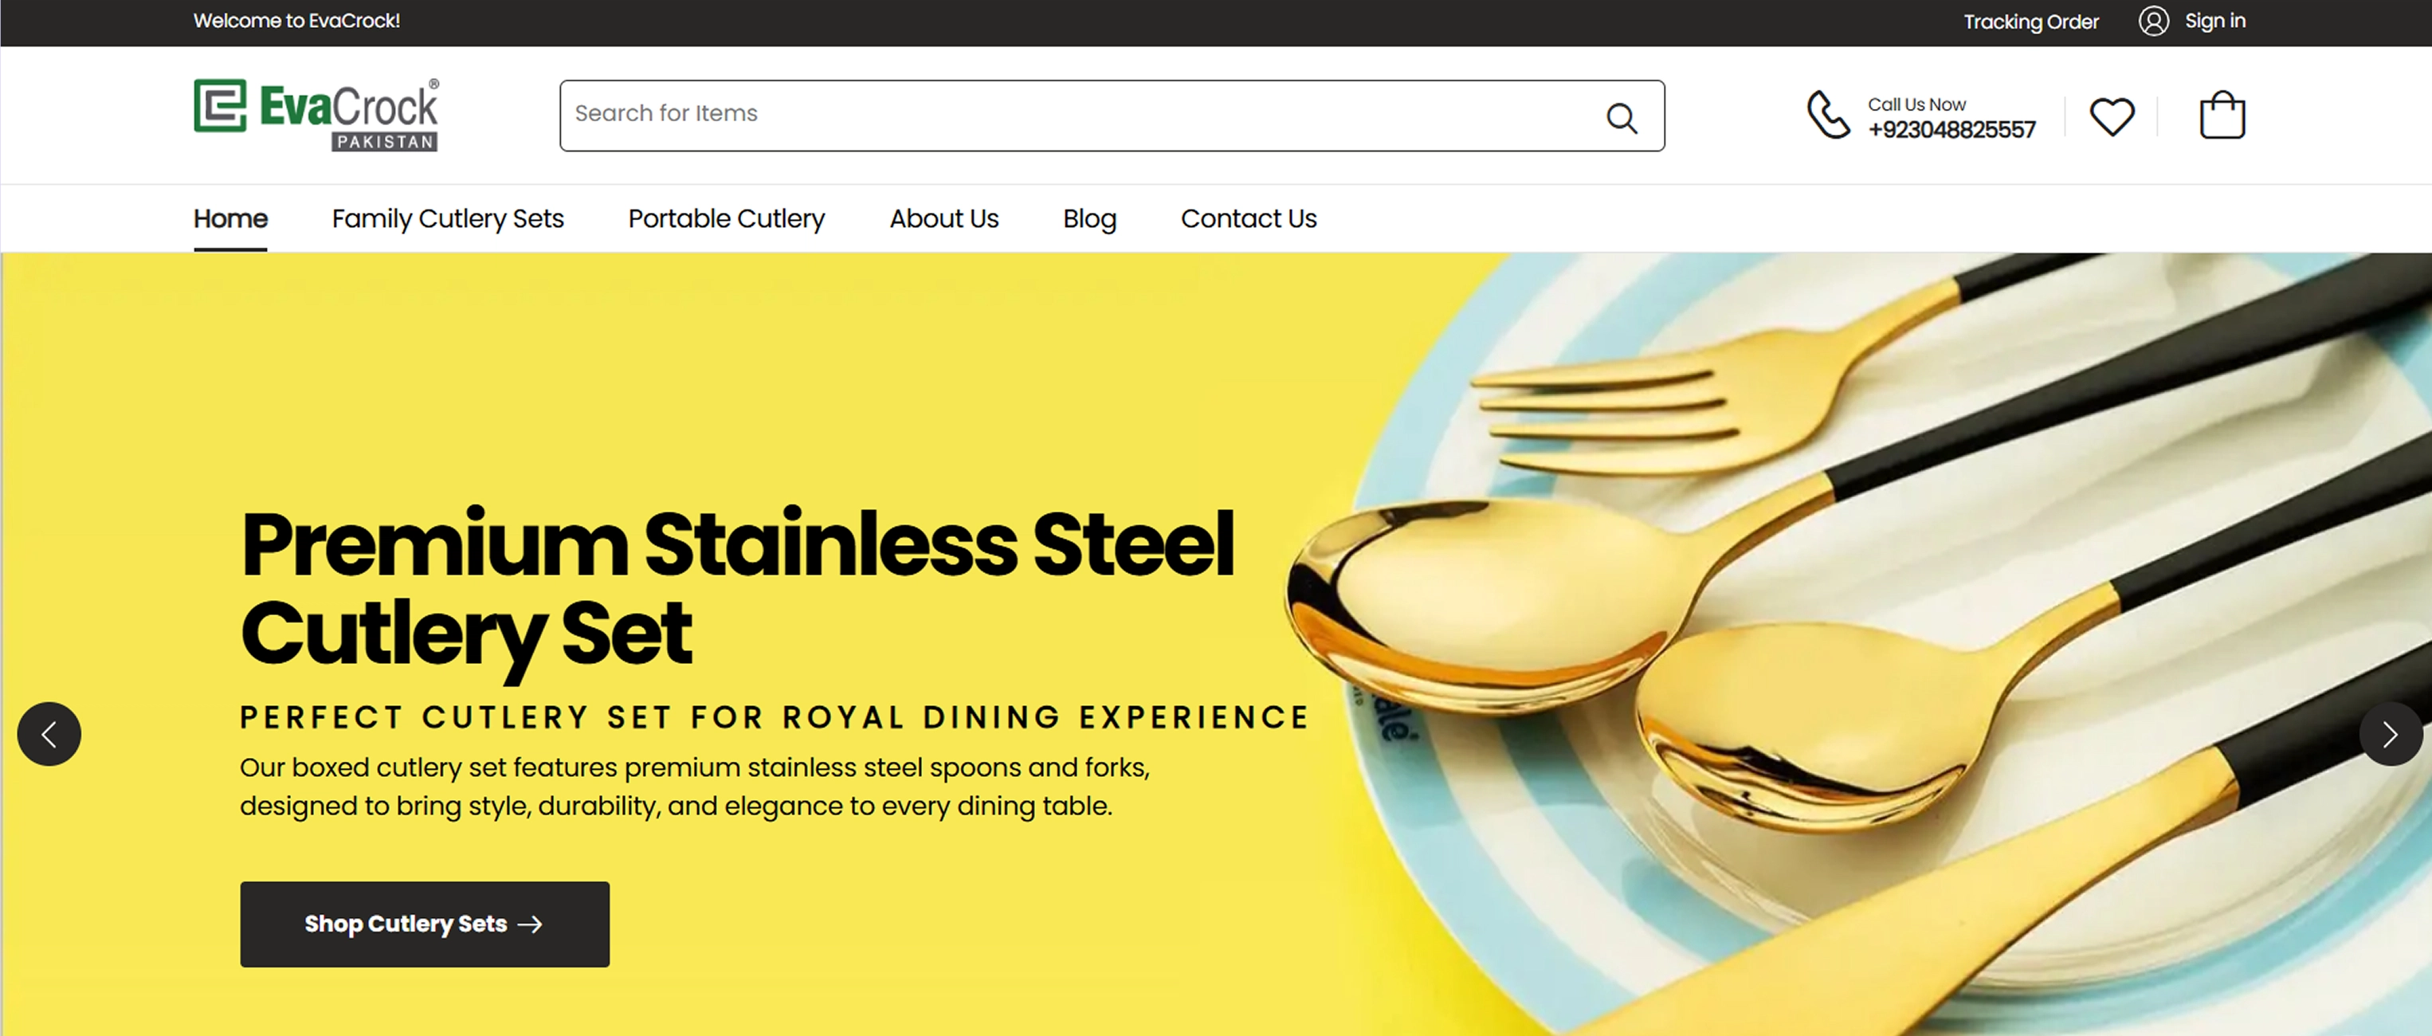This screenshot has width=2432, height=1036.
Task: Click the Welcome to EvaCrock announcement text
Action: click(x=296, y=21)
